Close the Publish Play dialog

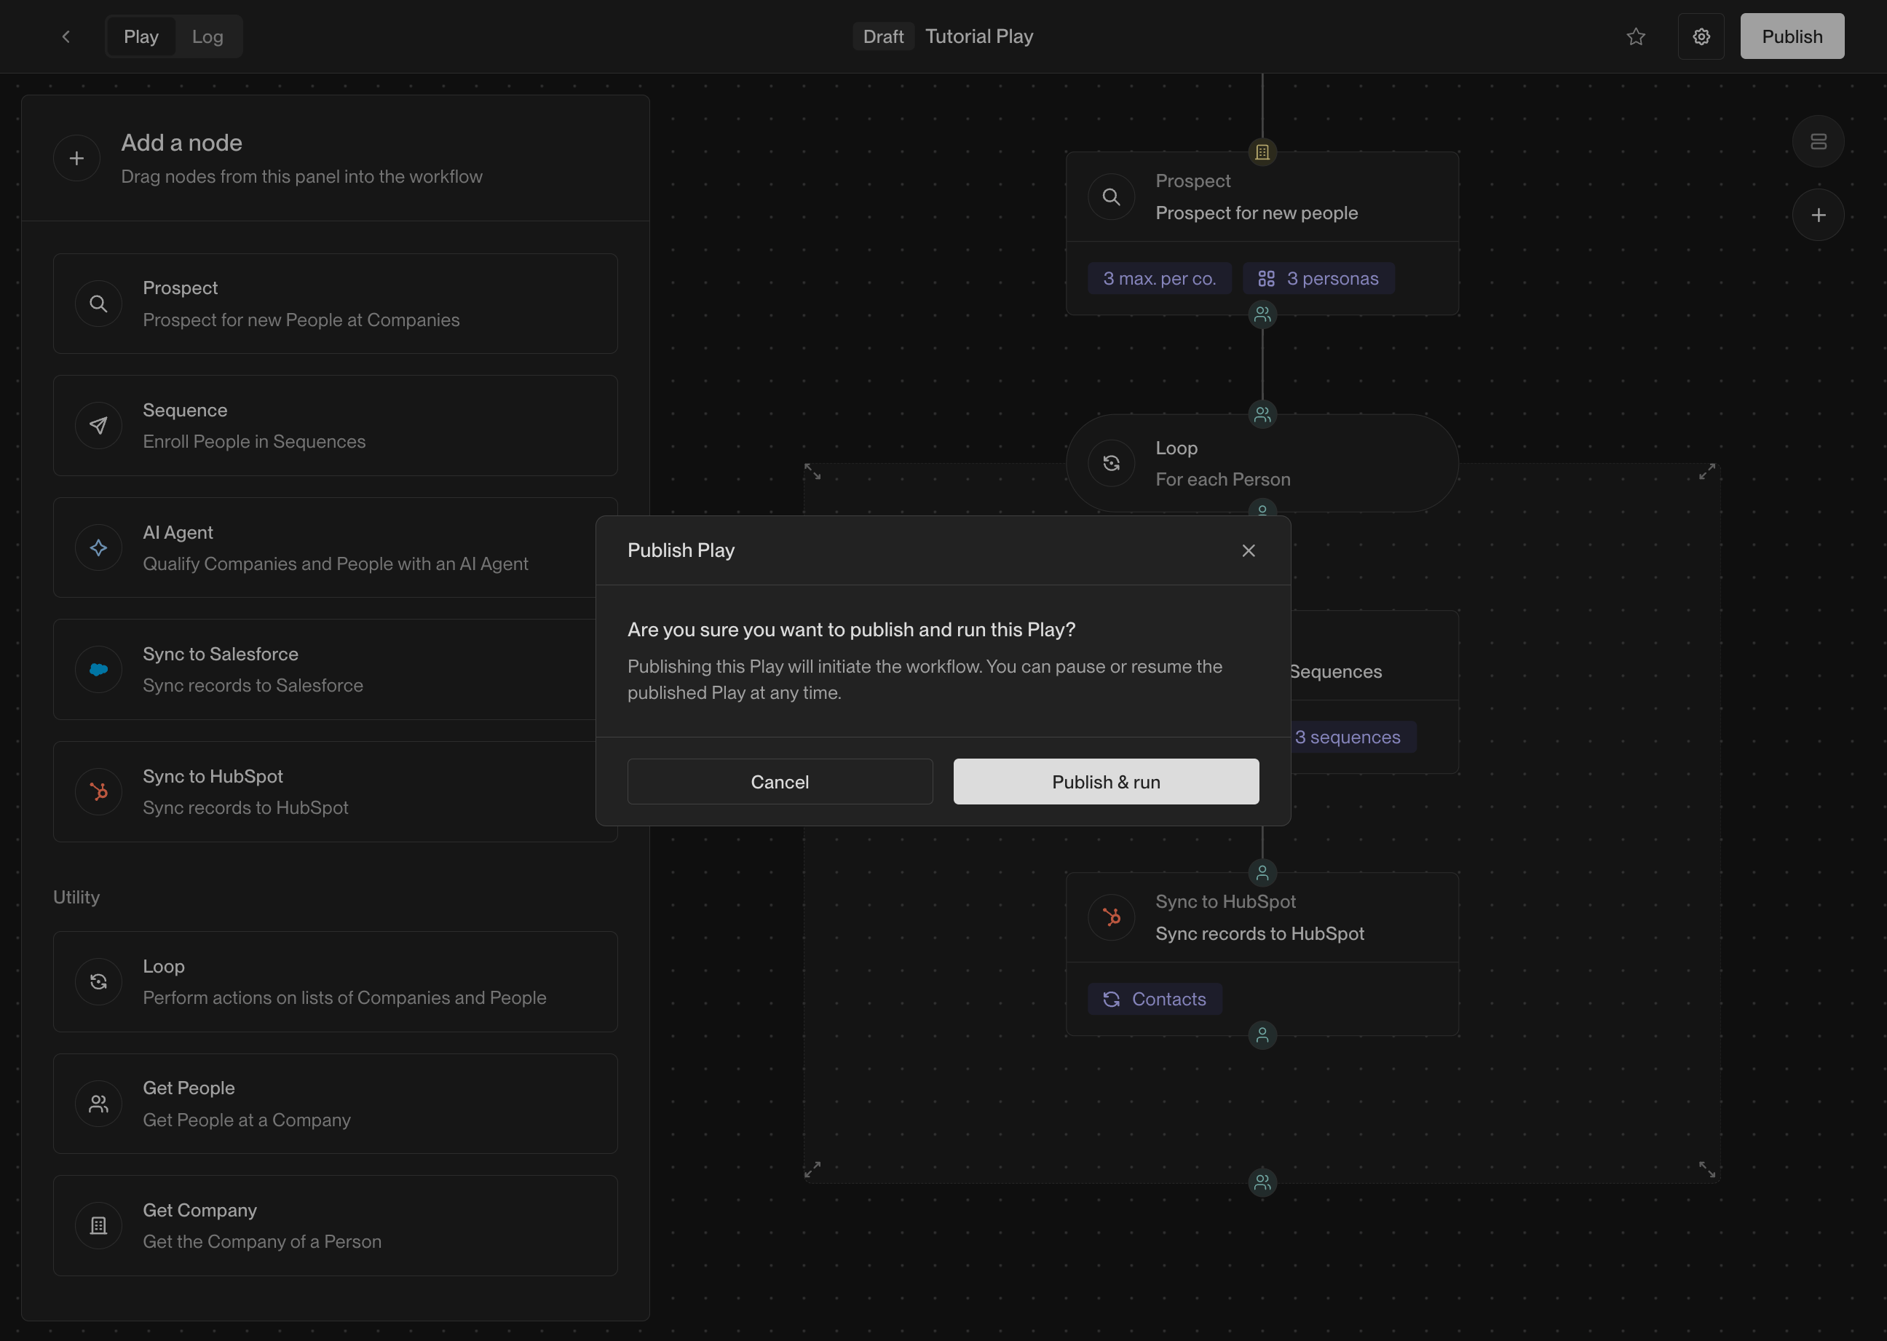tap(1248, 551)
